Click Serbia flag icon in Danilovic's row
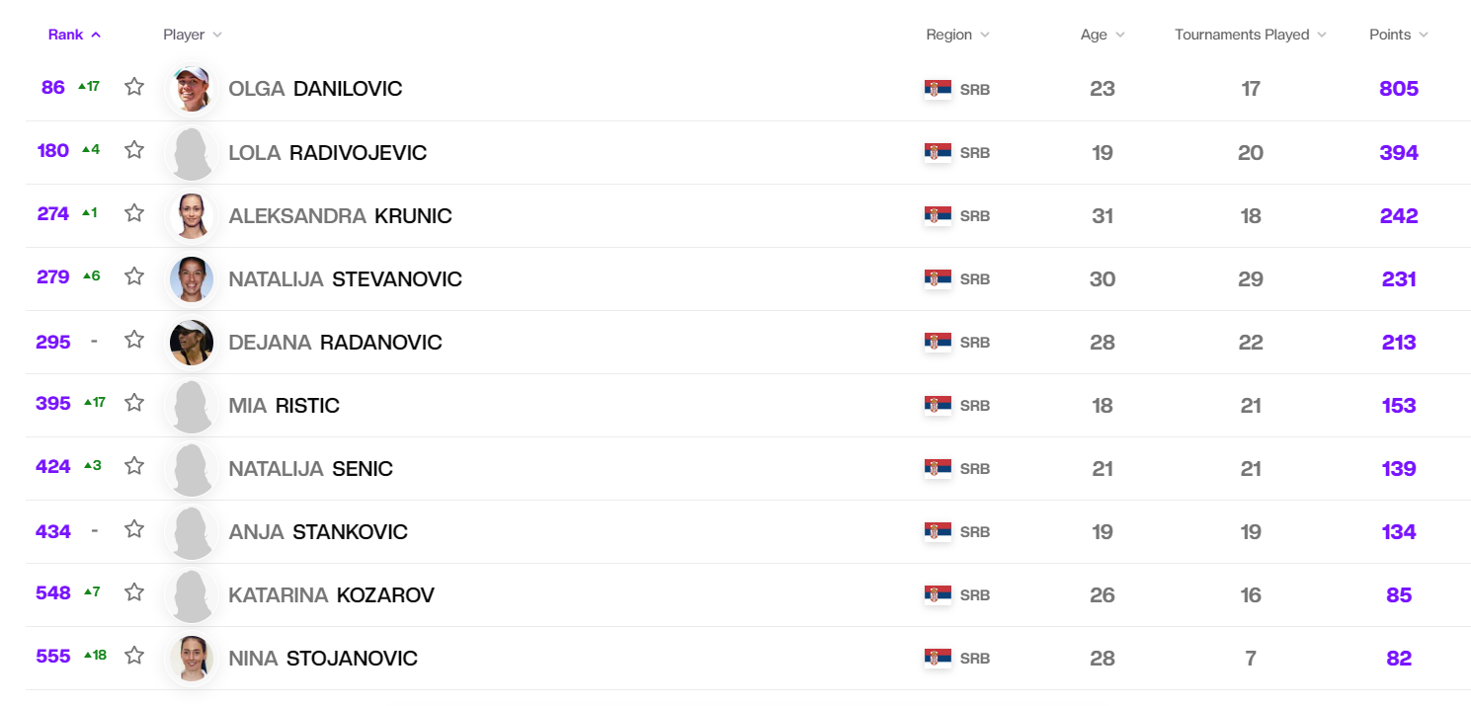Screen dimensions: 1471x706 click(x=938, y=89)
